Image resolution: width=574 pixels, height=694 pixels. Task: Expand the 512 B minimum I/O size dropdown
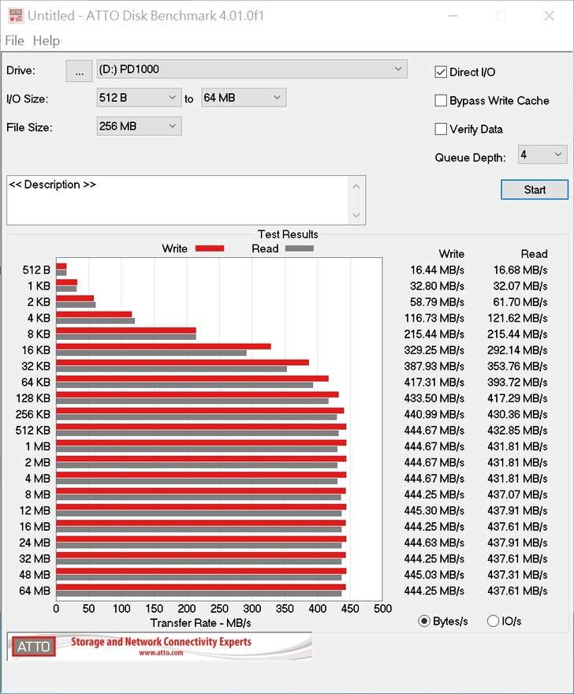coord(139,98)
